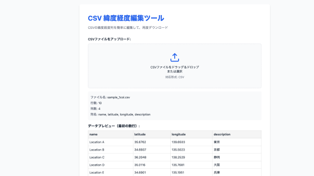Image resolution: width=314 pixels, height=176 pixels.
Task: Select the longitude cell '135.7681'
Action: point(191,165)
